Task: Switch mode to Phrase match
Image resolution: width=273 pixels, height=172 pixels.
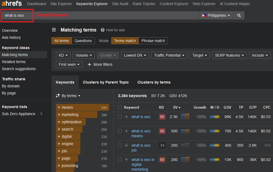Action: click(x=153, y=41)
